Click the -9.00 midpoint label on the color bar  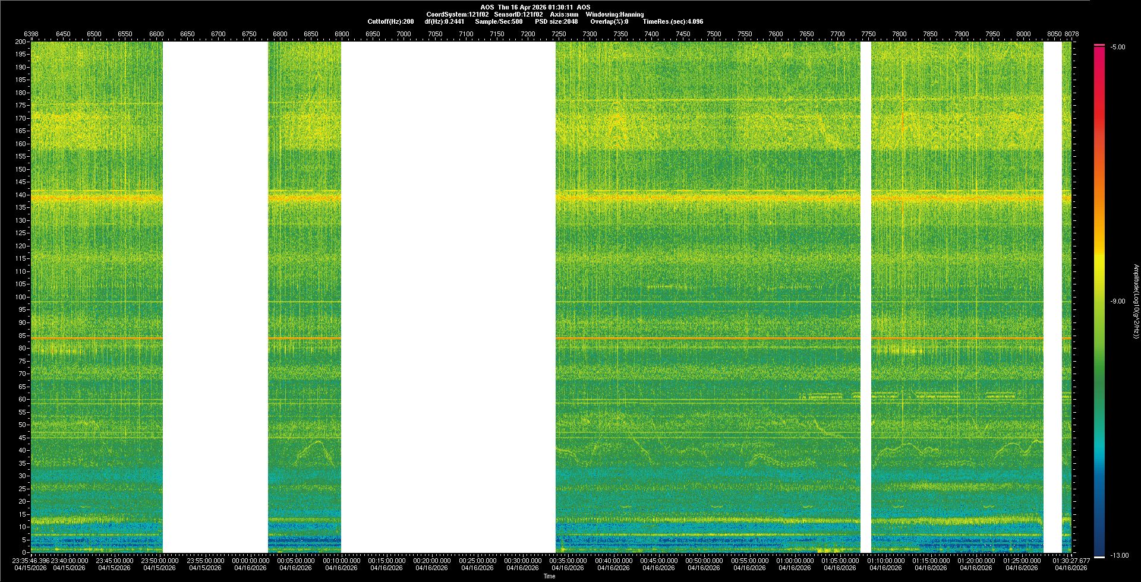pos(1117,302)
